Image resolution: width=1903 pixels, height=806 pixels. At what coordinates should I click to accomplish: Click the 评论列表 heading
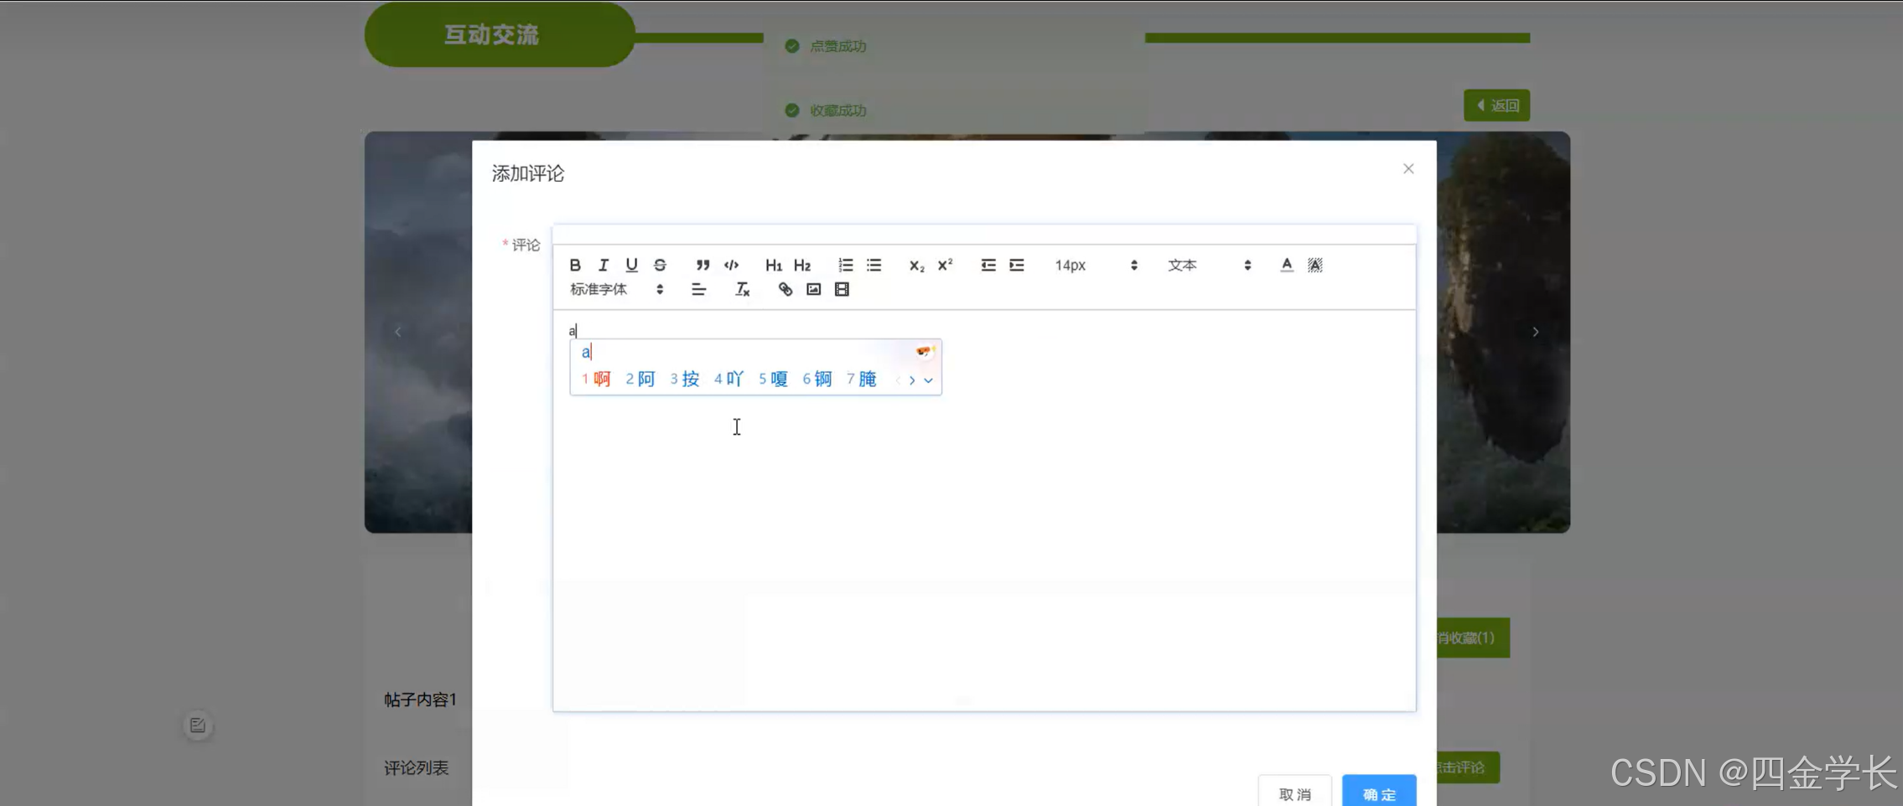[416, 767]
